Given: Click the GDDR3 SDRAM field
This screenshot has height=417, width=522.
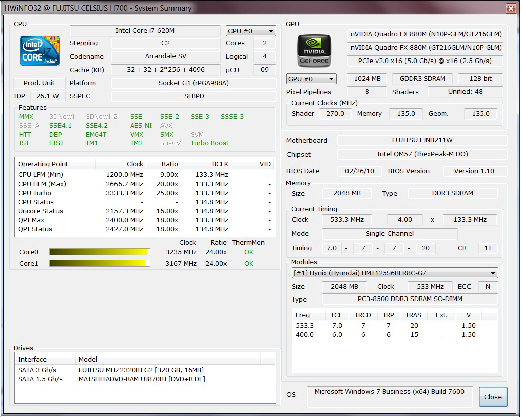Looking at the screenshot, I should click(423, 79).
